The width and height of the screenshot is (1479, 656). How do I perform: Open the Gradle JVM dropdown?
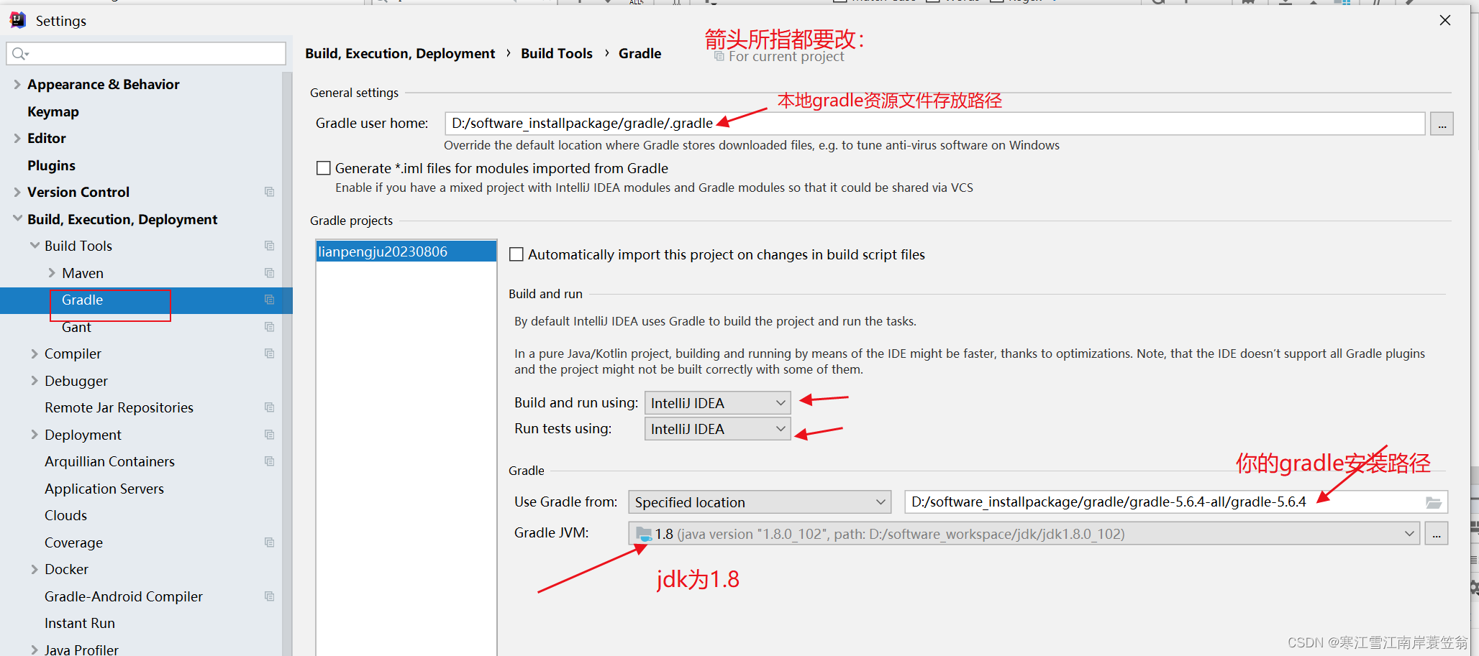point(1024,534)
